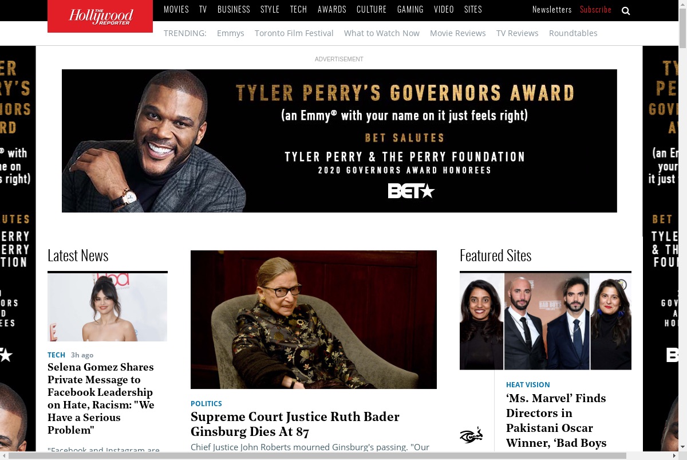Open Toronto Film Festival trending link

294,33
